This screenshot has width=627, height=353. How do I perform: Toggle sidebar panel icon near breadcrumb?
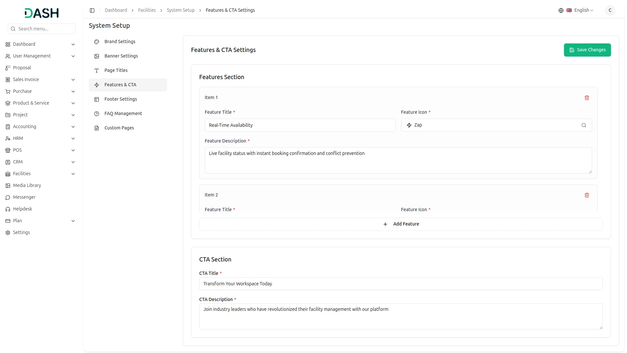coord(92,10)
